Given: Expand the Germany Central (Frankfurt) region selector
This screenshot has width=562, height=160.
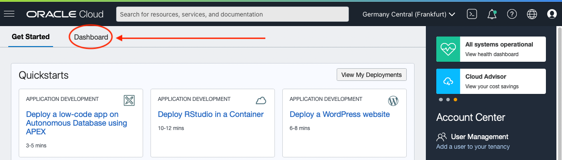Looking at the screenshot, I should tap(409, 14).
